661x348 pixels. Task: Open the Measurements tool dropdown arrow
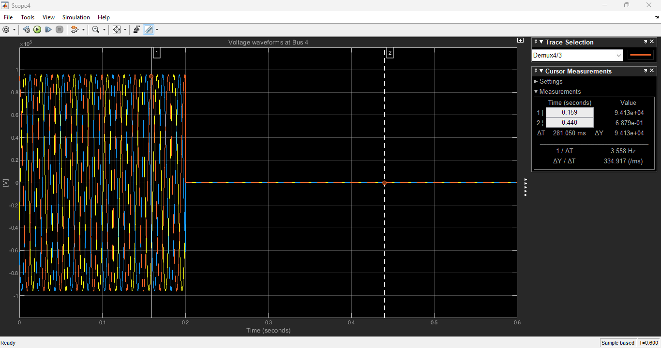(157, 30)
